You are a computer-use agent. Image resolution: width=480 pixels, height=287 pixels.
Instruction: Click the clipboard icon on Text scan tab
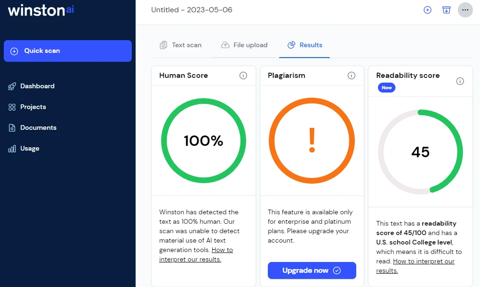point(163,45)
